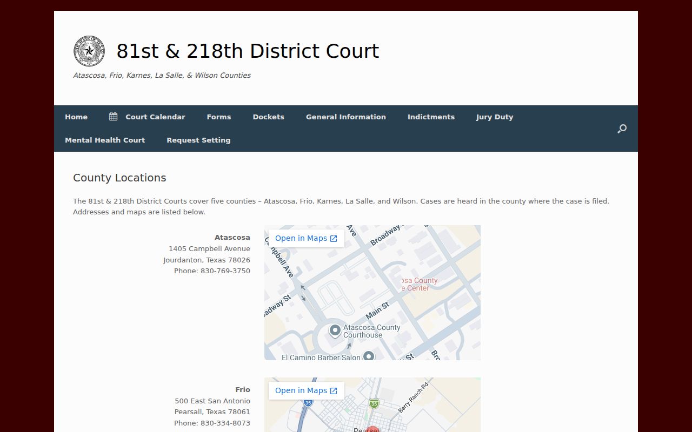Click the address 500 East San Antonio
The width and height of the screenshot is (692, 432).
212,401
